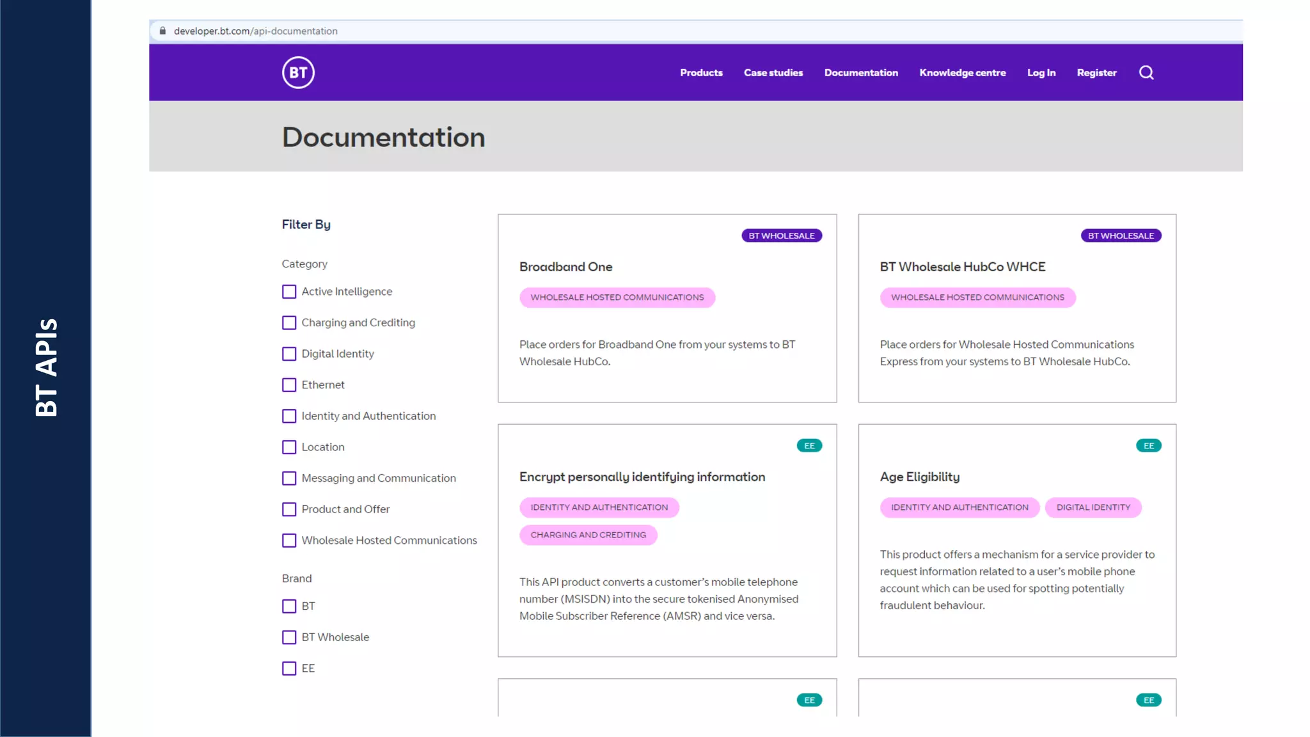Open the Products menu

pyautogui.click(x=701, y=73)
